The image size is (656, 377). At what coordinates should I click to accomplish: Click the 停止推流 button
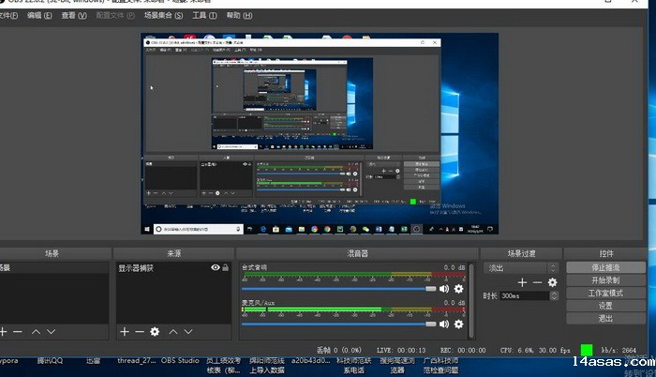pos(605,267)
